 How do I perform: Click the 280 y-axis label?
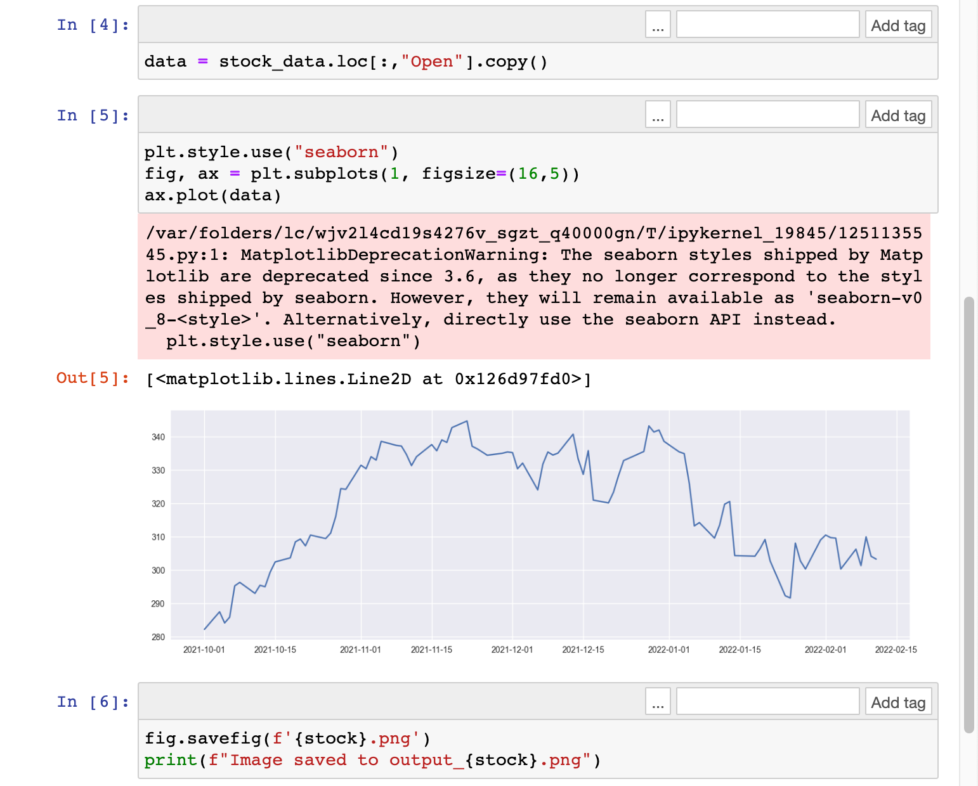tap(158, 637)
